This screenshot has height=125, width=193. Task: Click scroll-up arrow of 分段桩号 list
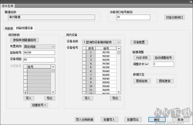tap(53, 67)
